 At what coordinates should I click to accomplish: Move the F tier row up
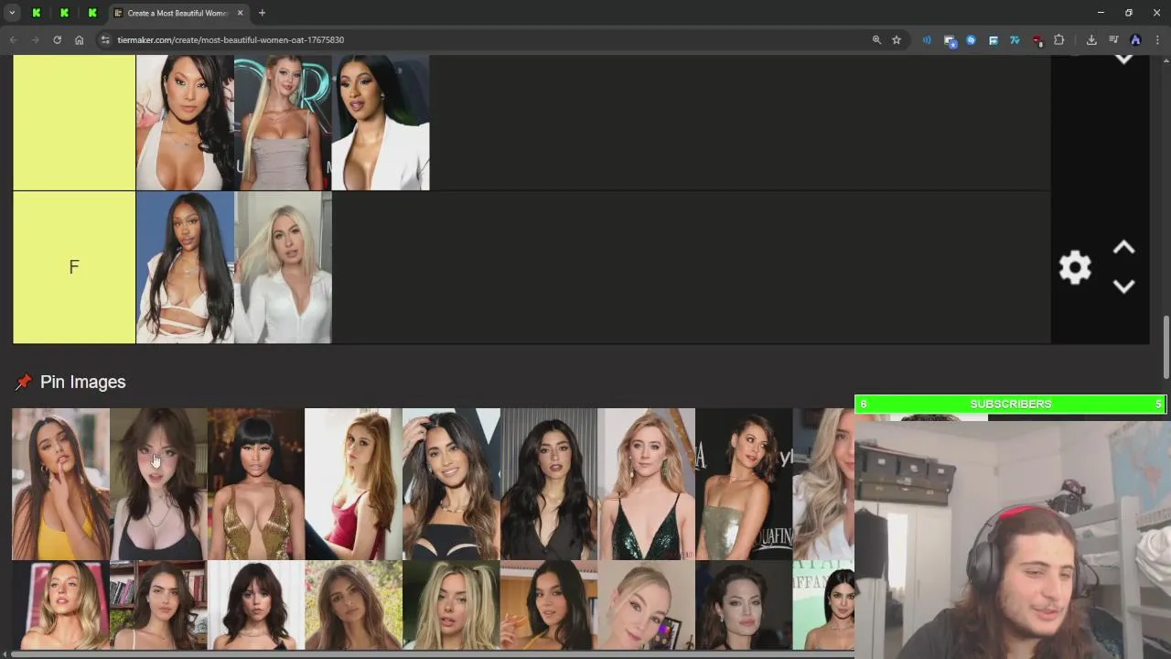tap(1123, 247)
